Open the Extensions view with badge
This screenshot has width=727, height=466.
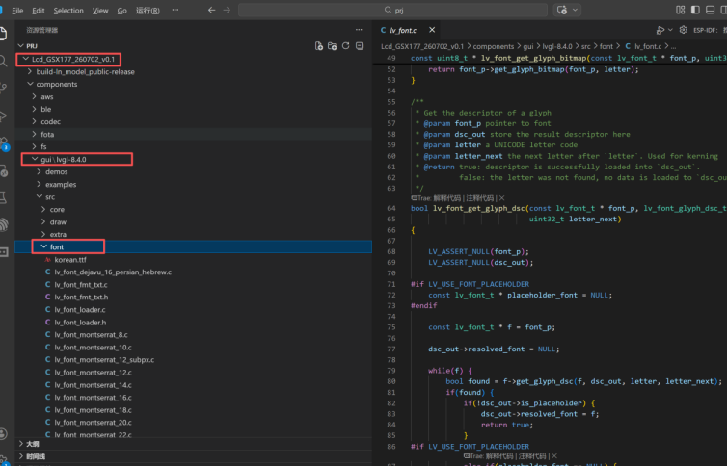coord(4,143)
